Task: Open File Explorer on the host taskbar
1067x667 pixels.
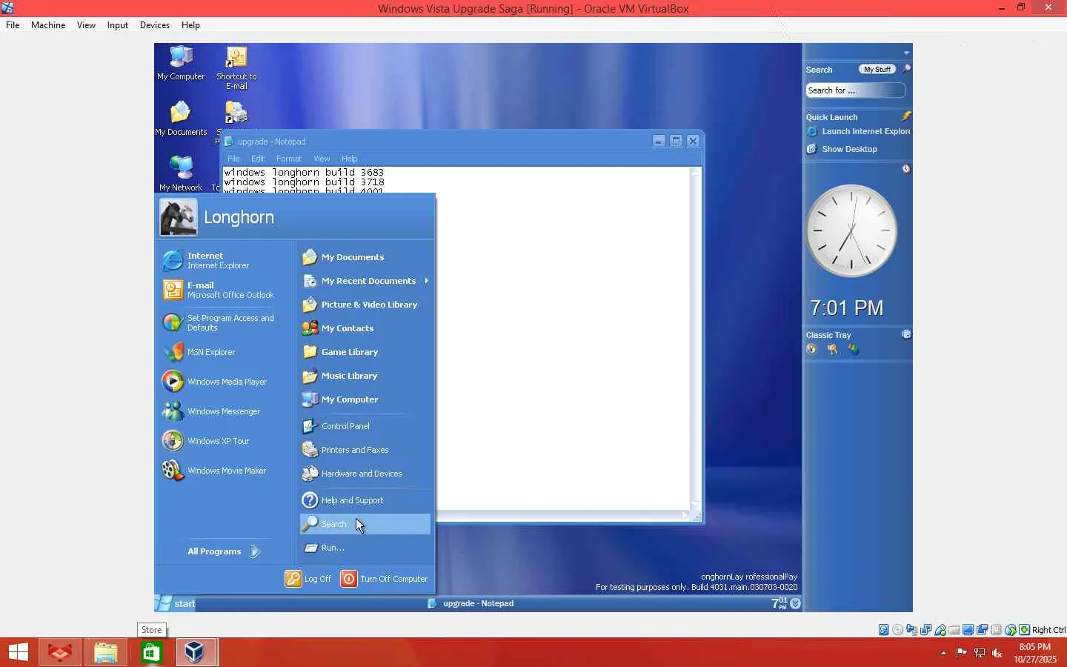Action: tap(105, 653)
